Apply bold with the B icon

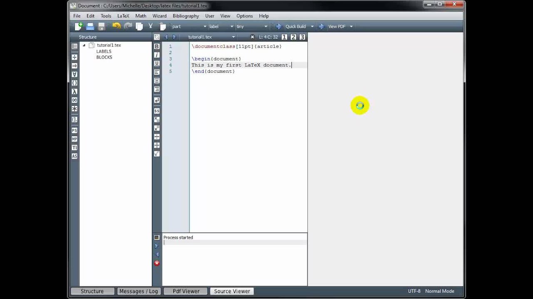tap(157, 47)
